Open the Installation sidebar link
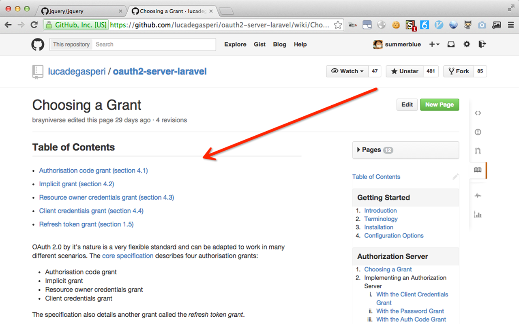Viewport: 519px width, 324px height. tap(379, 227)
